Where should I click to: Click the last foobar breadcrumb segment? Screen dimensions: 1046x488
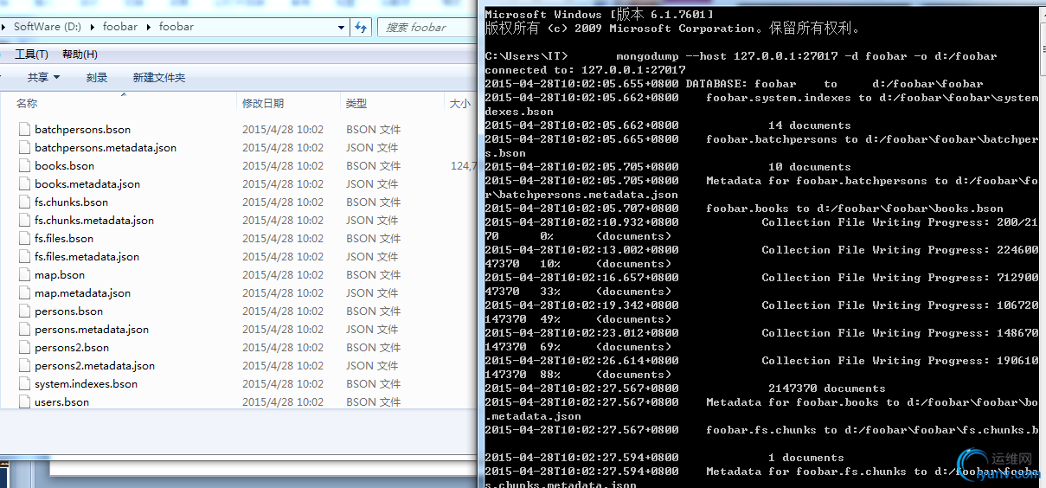176,27
